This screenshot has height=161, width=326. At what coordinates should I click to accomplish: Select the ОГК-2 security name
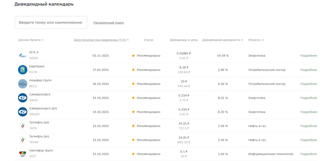click(34, 52)
